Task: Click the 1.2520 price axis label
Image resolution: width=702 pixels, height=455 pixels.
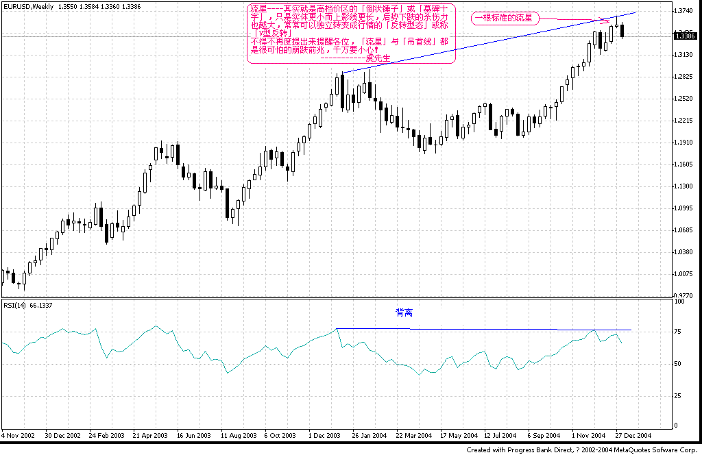Action: [x=685, y=99]
